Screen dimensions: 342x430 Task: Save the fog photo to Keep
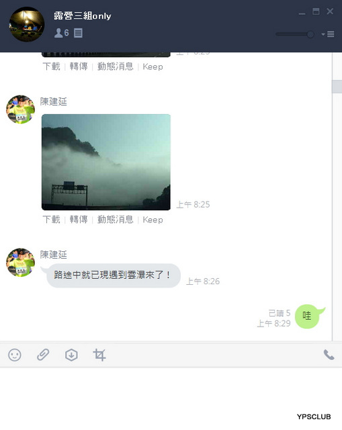[153, 220]
